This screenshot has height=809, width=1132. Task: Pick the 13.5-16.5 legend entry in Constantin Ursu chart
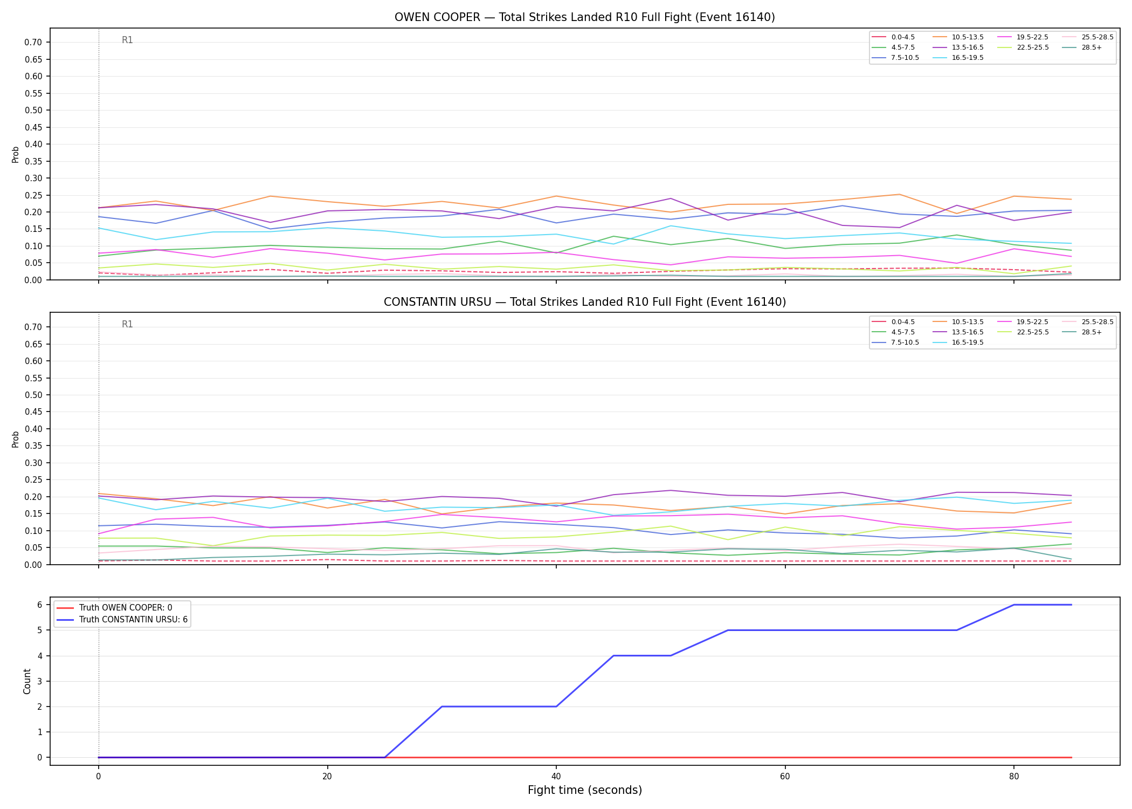pyautogui.click(x=958, y=332)
